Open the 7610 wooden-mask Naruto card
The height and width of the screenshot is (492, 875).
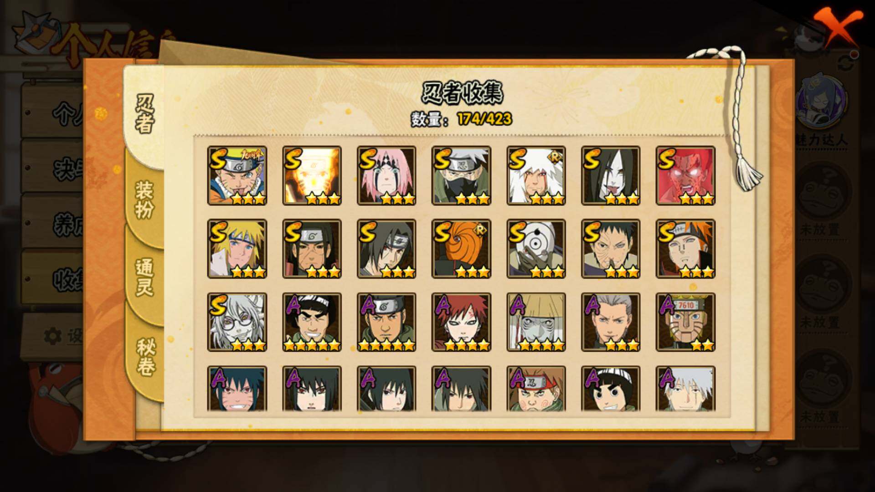coord(685,322)
